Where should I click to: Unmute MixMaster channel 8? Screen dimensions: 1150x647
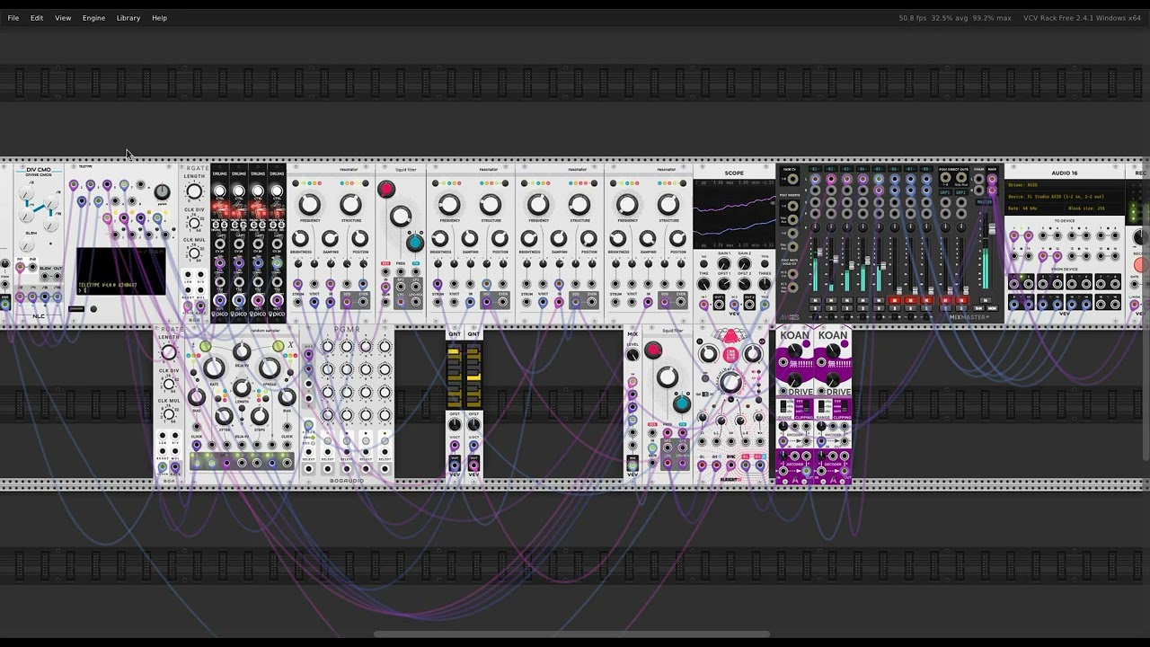(928, 301)
